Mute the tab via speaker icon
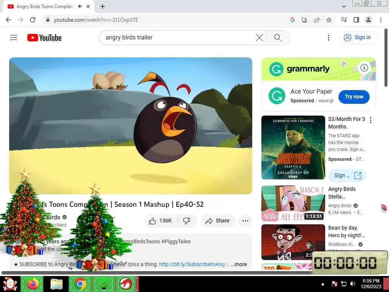 pyautogui.click(x=80, y=6)
